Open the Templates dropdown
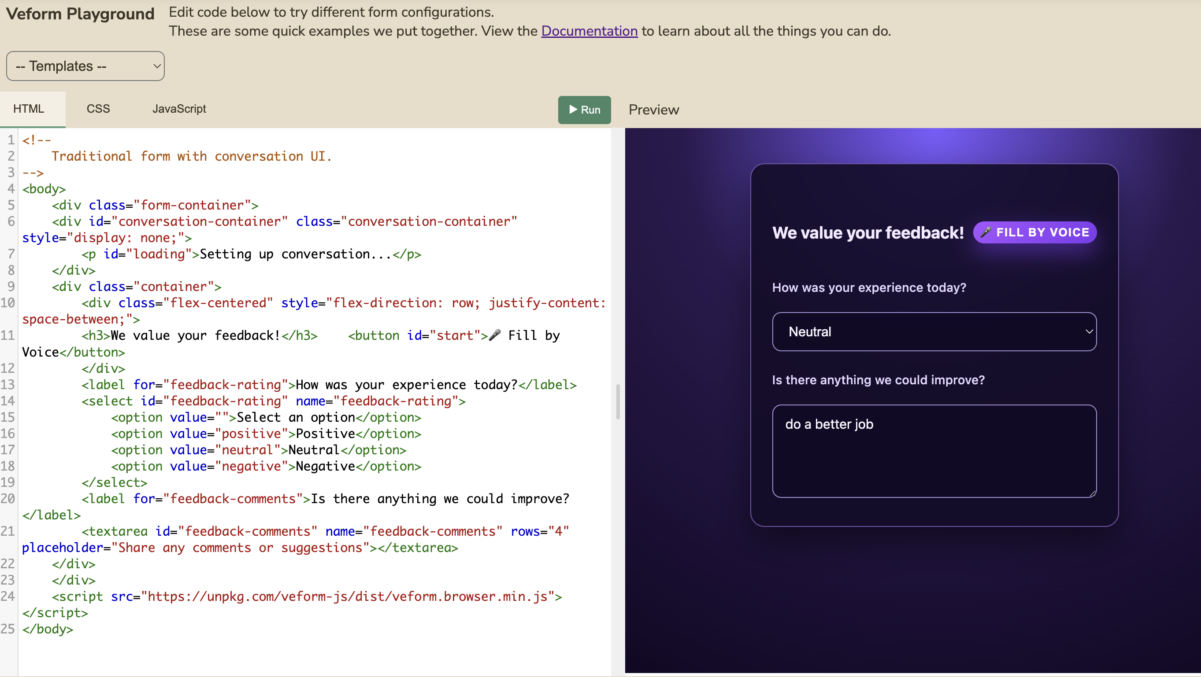 [85, 66]
